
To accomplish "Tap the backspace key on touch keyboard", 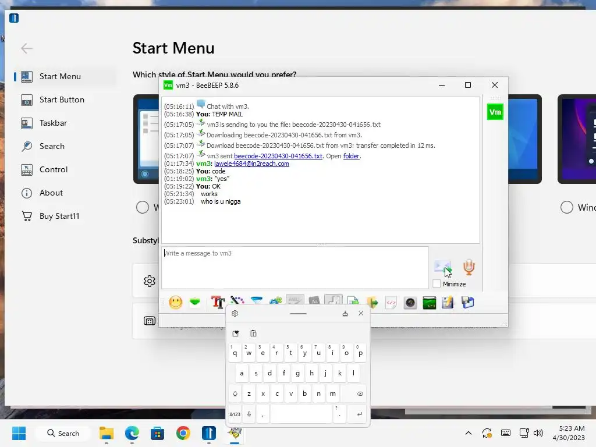I will click(353, 393).
